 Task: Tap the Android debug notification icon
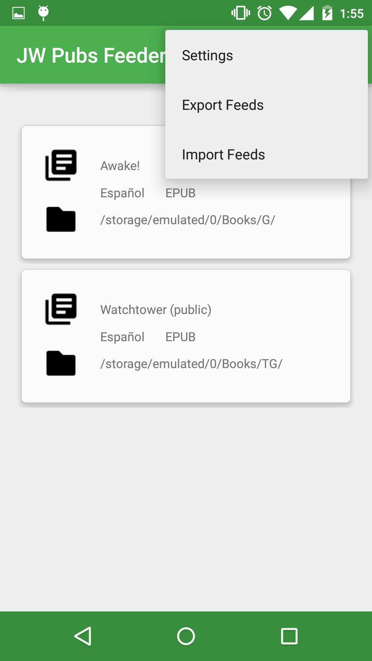[43, 13]
